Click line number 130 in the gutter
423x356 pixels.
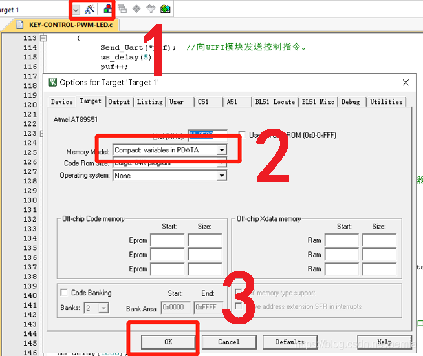click(x=30, y=200)
